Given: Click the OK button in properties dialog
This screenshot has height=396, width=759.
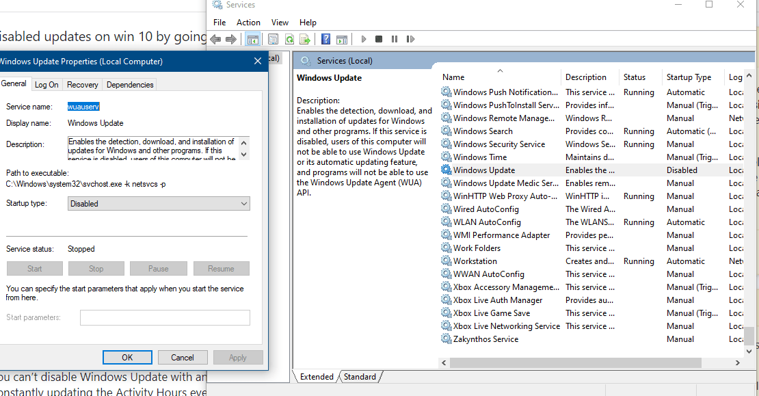Looking at the screenshot, I should point(127,357).
